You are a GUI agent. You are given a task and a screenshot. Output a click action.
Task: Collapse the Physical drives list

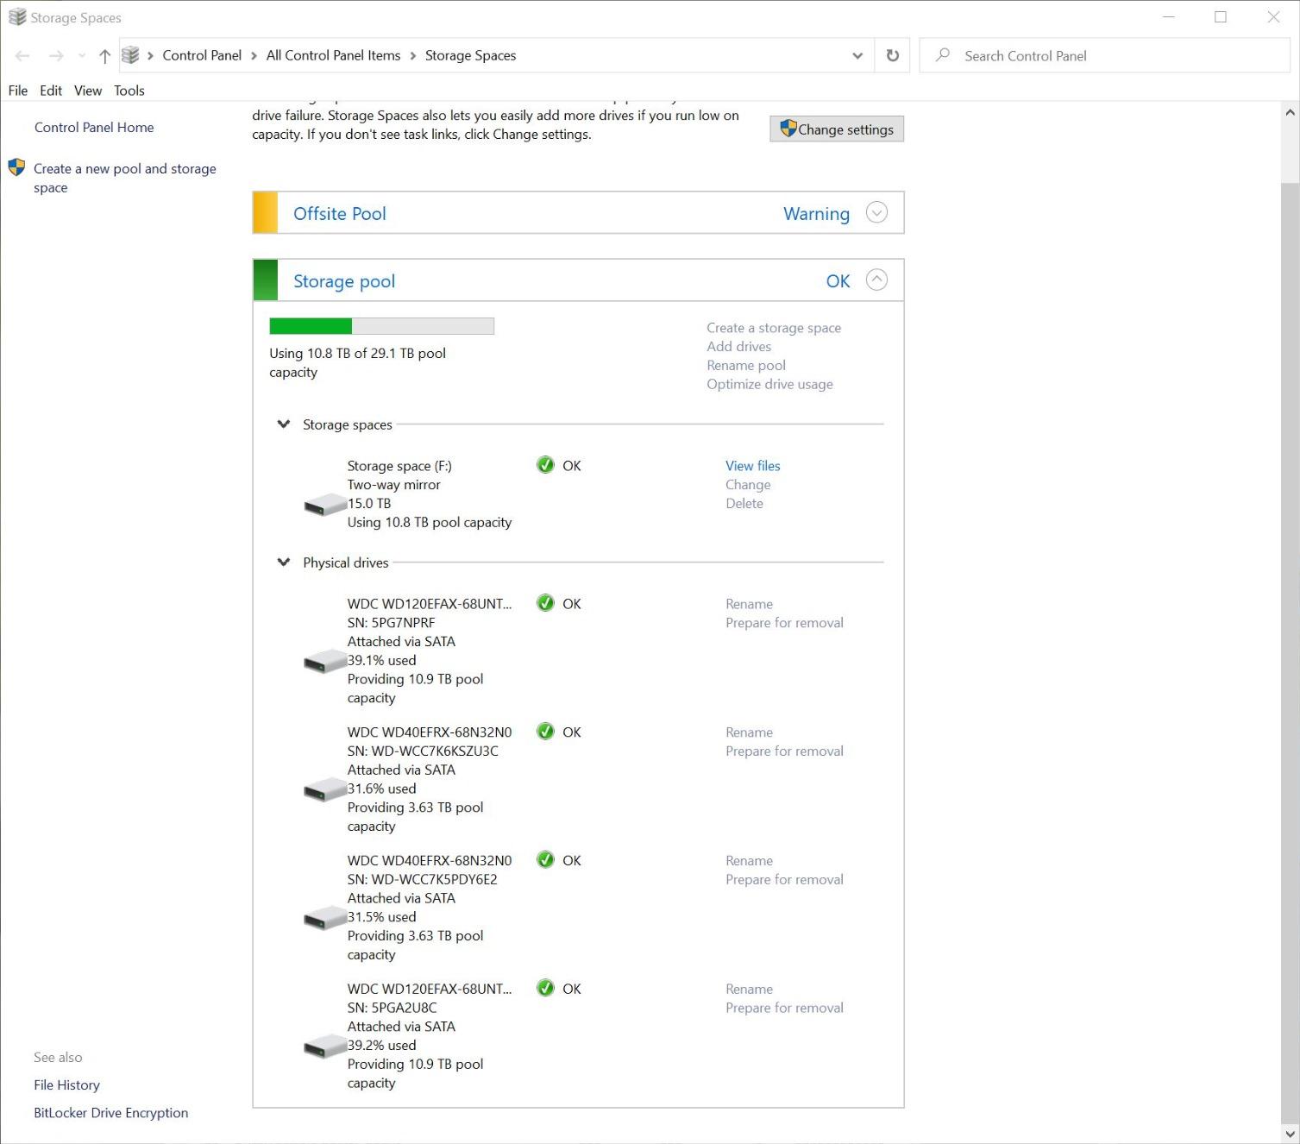[x=283, y=563]
